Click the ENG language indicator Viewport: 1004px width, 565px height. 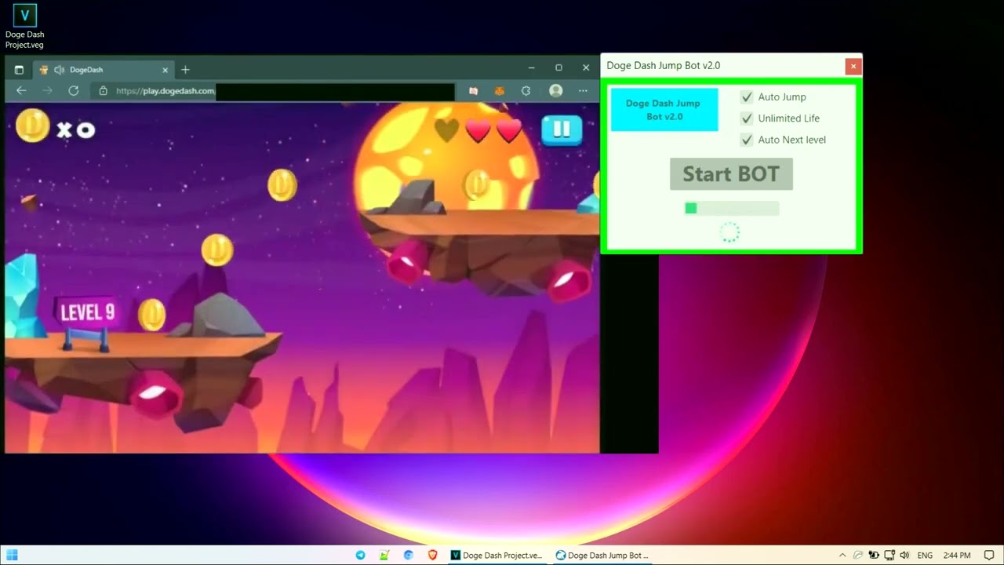click(926, 555)
